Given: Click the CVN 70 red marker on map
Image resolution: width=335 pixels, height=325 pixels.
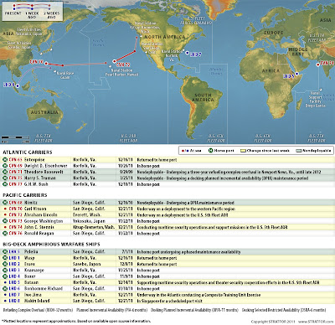Looking at the screenshot, I should [x=46, y=64].
